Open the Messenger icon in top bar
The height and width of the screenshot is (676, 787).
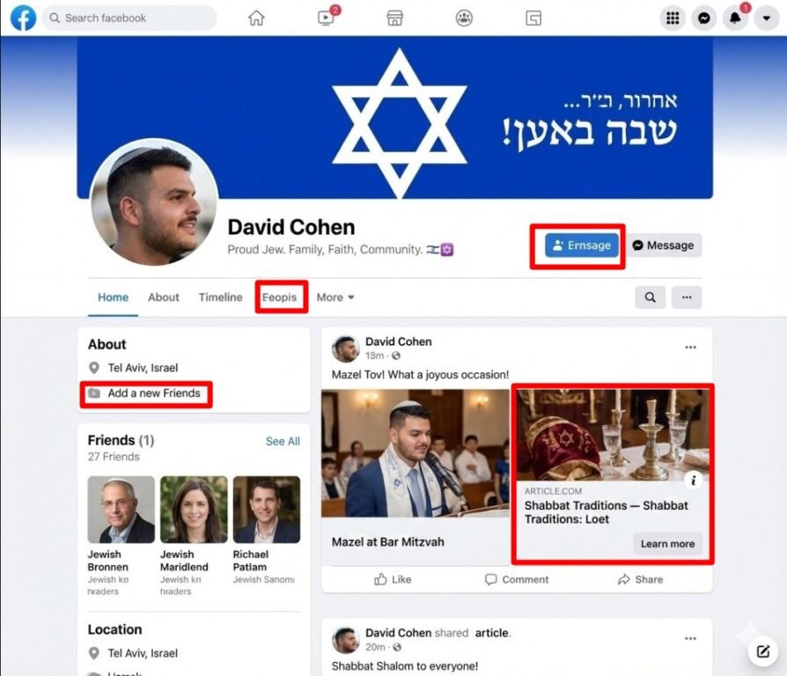[703, 18]
